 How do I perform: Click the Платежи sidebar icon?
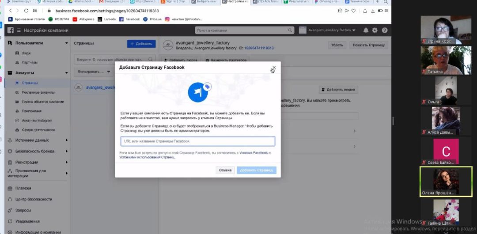(10, 188)
